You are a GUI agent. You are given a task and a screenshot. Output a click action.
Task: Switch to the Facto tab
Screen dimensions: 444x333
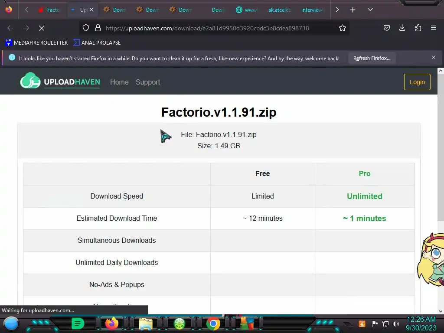[49, 10]
